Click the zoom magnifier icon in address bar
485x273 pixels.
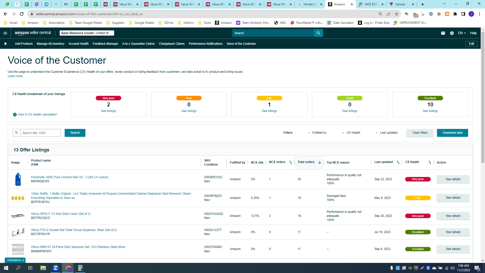pyautogui.click(x=380, y=14)
